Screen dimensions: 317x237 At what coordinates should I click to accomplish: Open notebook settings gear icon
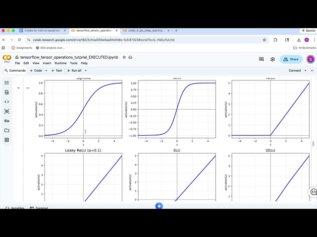(272, 59)
